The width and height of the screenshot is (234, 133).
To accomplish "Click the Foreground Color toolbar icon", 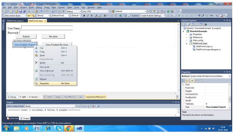I will point(96,16).
